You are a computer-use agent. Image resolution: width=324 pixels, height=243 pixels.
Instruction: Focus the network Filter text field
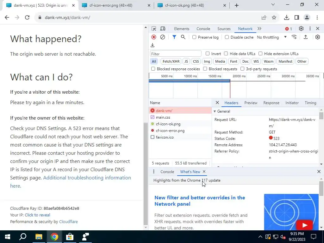[176, 54]
